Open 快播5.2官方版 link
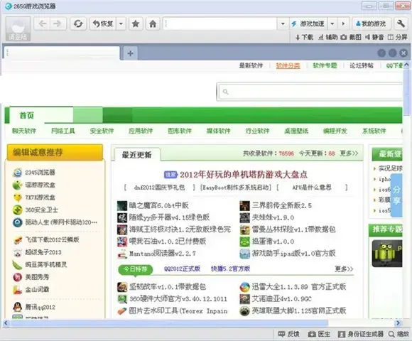412x341 pixels. (230, 269)
